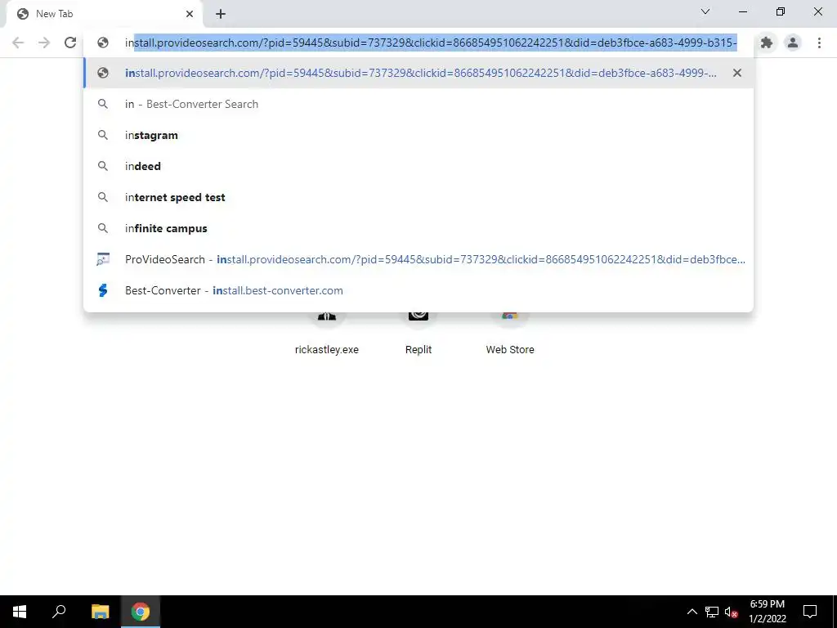
Task: Choose the 'infinite campus' suggestion
Action: [418, 228]
